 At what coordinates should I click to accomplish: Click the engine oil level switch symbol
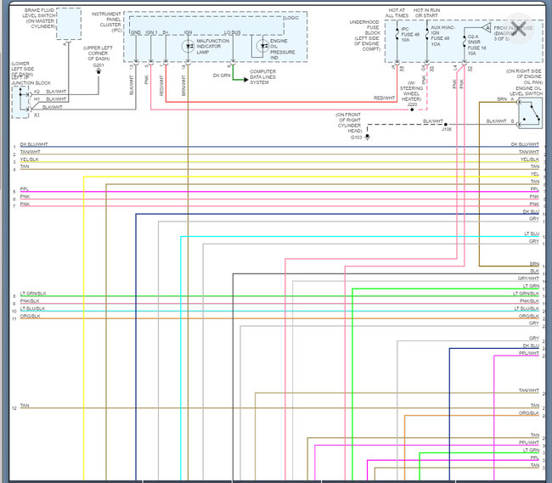[531, 113]
